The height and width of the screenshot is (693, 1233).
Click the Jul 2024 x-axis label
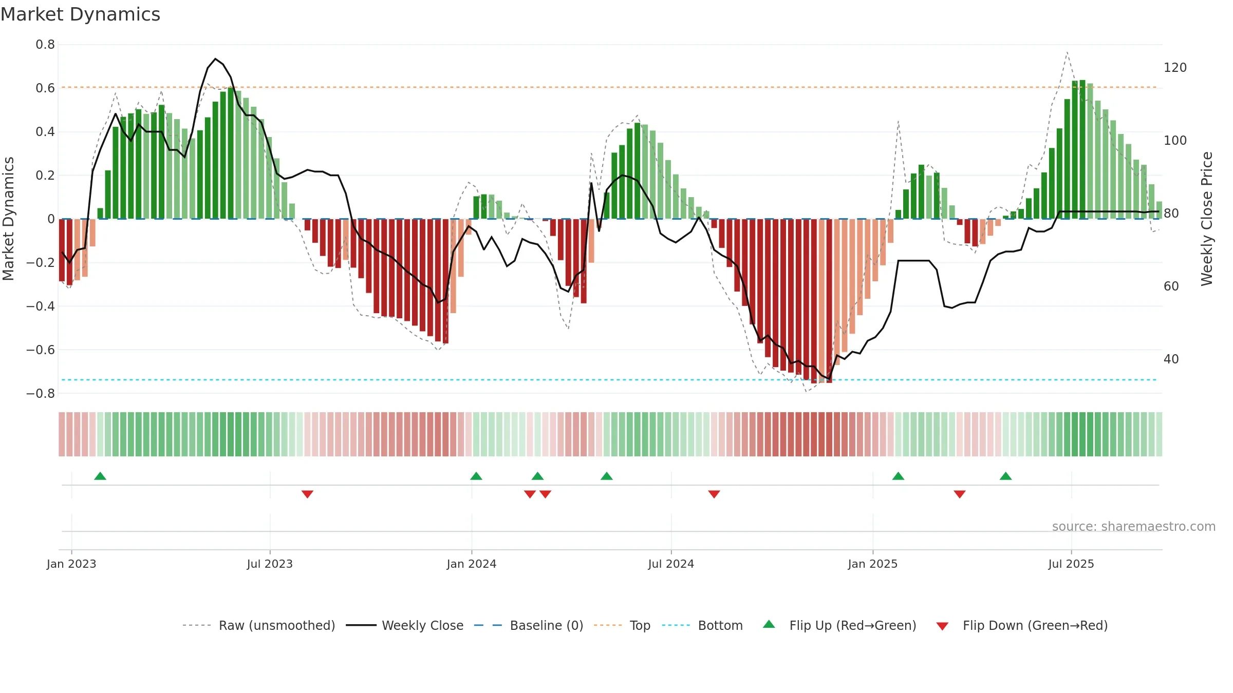[x=671, y=564]
